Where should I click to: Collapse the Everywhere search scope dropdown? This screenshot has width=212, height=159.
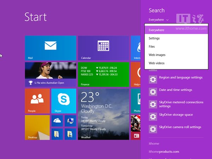(159, 20)
